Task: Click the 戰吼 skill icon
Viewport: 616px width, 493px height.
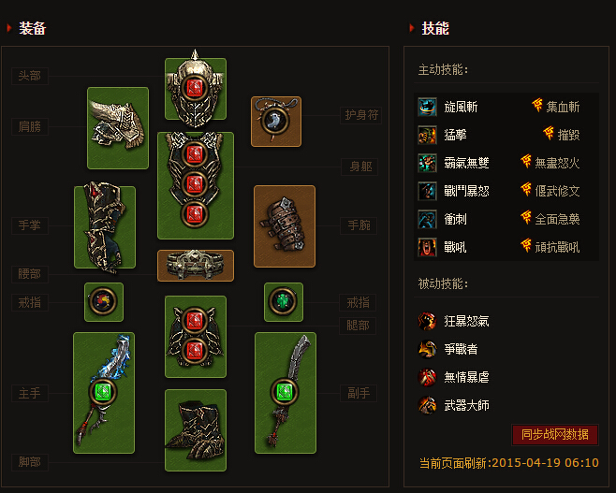Action: 427,247
